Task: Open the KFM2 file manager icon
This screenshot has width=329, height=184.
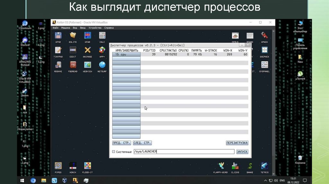Action: click(58, 36)
